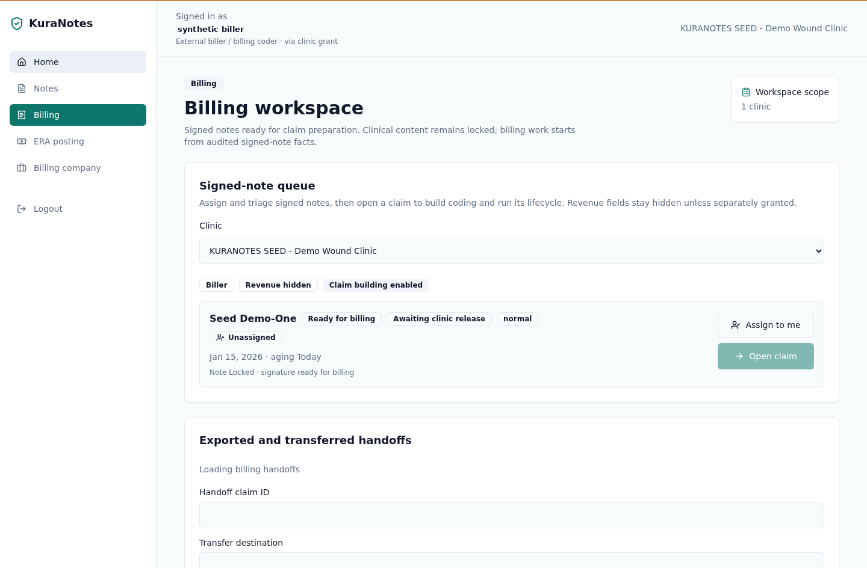Viewport: 867px width, 568px height.
Task: Click the Billing receipt icon in sidebar
Action: point(22,115)
